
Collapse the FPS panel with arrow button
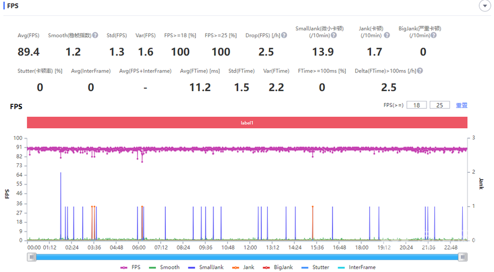point(484,6)
